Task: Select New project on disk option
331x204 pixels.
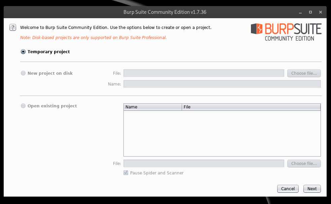Action: coord(23,73)
